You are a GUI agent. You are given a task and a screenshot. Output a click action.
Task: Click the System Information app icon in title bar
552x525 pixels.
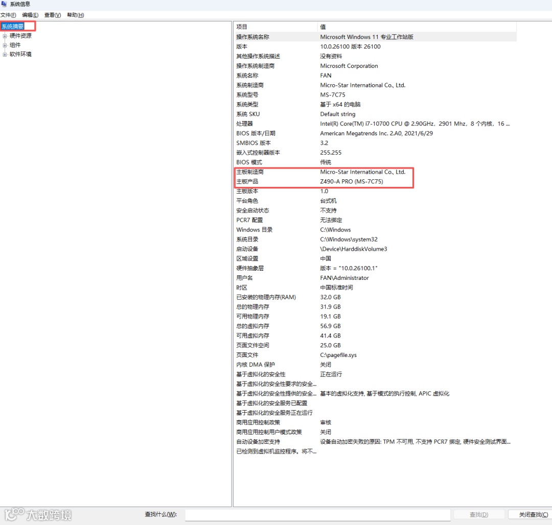[4, 4]
